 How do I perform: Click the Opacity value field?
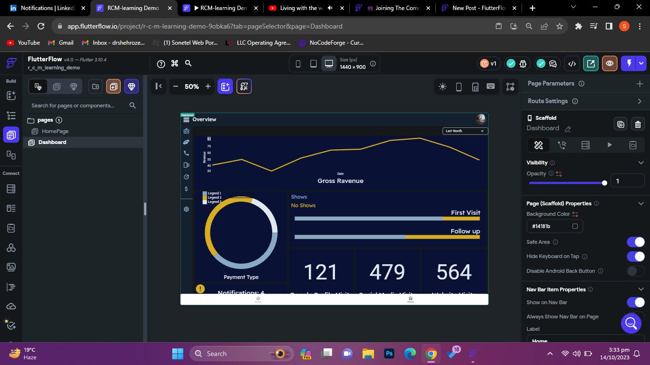click(x=627, y=181)
